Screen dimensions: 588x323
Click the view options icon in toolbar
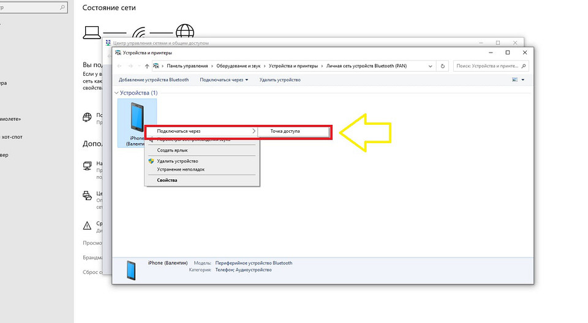click(514, 80)
